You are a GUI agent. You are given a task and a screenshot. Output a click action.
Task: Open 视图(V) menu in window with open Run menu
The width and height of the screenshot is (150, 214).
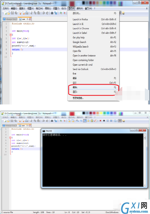pyautogui.click(x=30, y=8)
